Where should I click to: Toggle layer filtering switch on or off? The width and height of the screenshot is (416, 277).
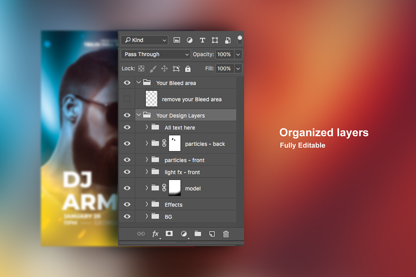pos(240,40)
